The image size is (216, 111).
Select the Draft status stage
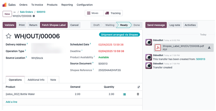click(96, 25)
